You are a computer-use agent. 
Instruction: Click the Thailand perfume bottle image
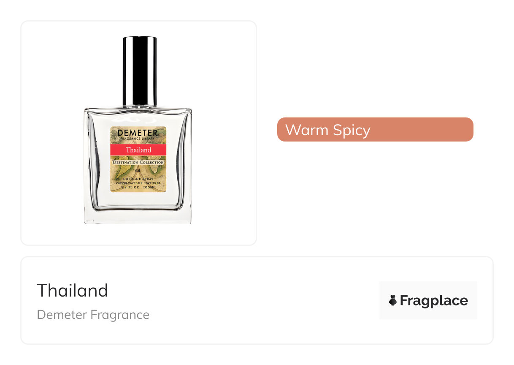tap(138, 130)
